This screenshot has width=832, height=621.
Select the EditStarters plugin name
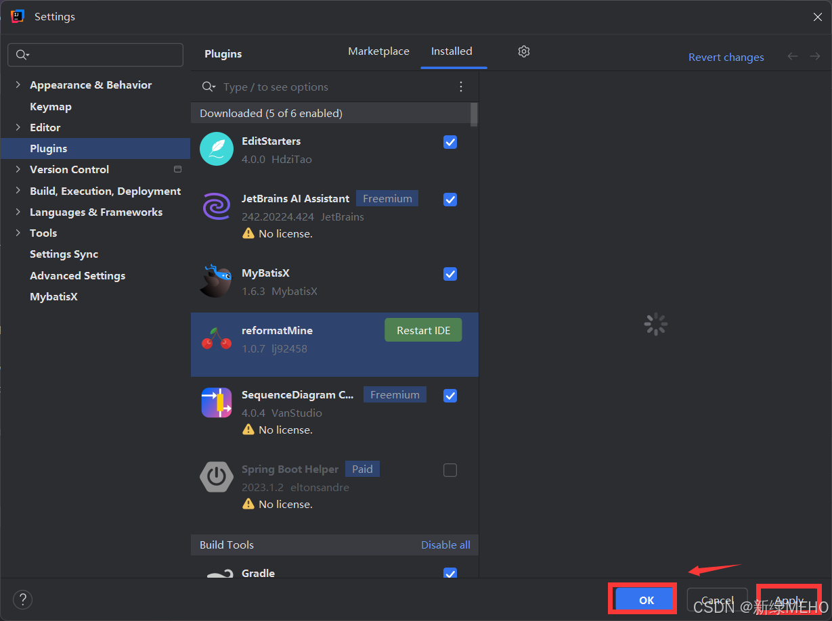click(271, 141)
